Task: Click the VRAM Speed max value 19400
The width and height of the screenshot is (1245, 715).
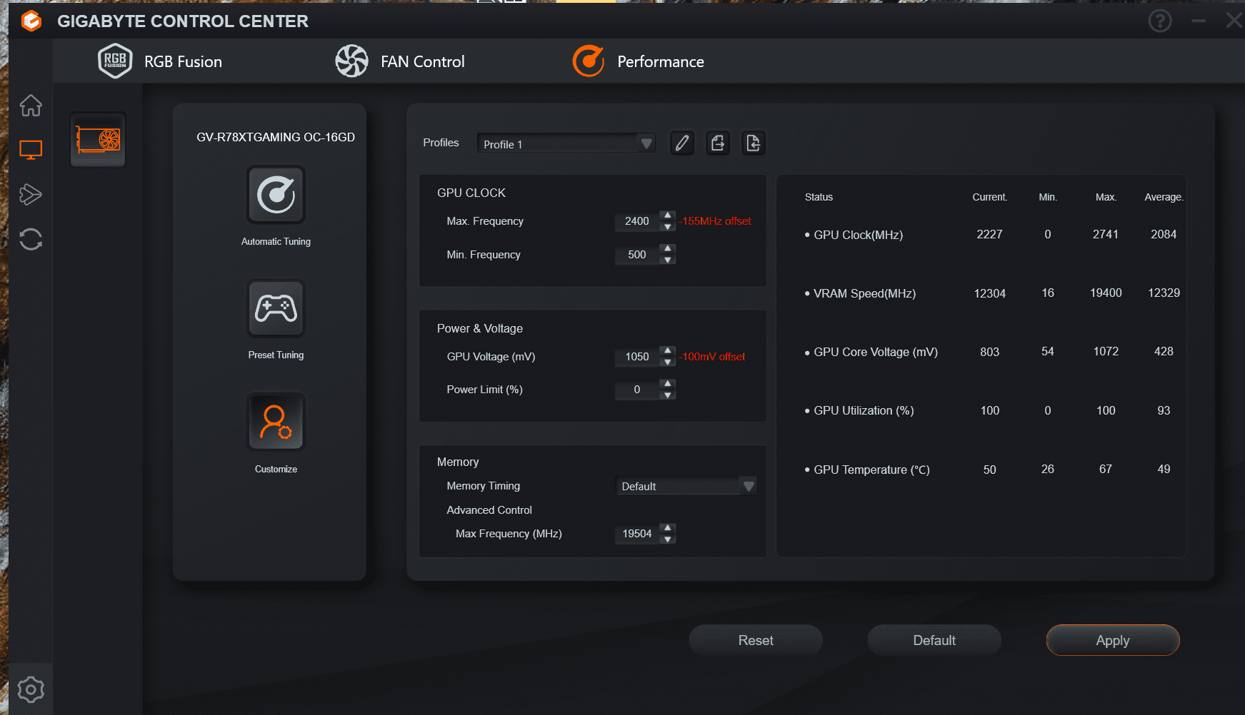Action: click(1106, 293)
